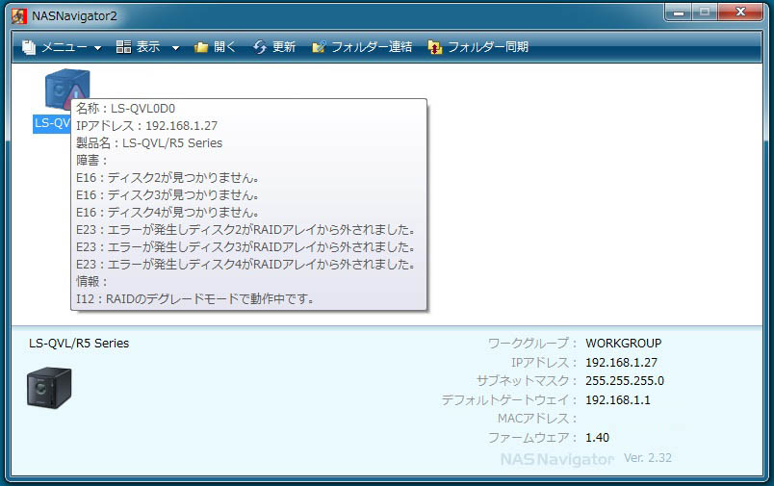This screenshot has height=486, width=774.
Task: Click the E23 ディスク3 RAID array error line
Action: tap(245, 246)
